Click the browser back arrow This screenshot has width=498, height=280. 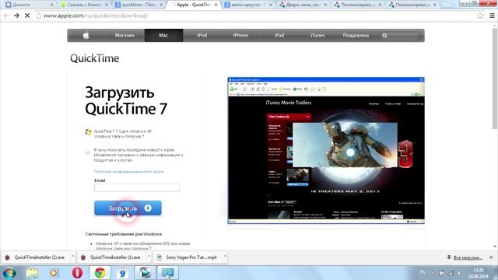tap(6, 16)
